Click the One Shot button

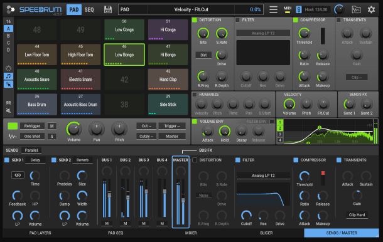pos(32,137)
